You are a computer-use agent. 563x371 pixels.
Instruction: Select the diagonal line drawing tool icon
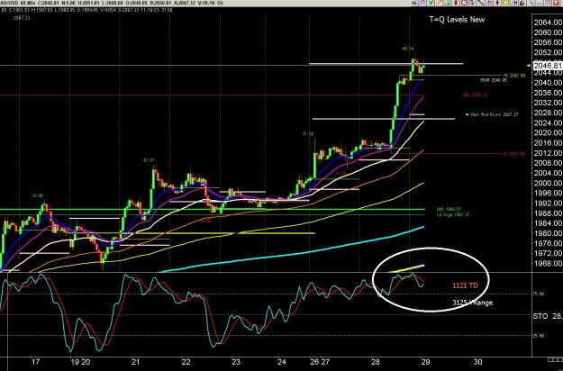[481, 3]
